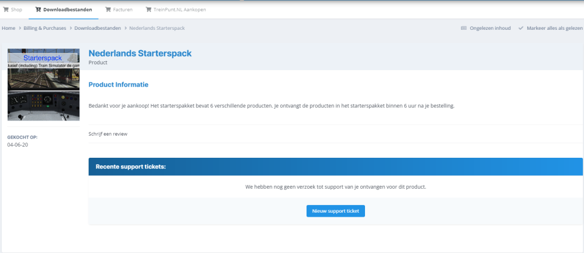Click the checkmark icon for mark all read

[x=520, y=27]
